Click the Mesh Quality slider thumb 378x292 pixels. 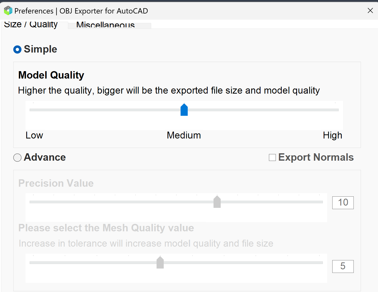[160, 263]
